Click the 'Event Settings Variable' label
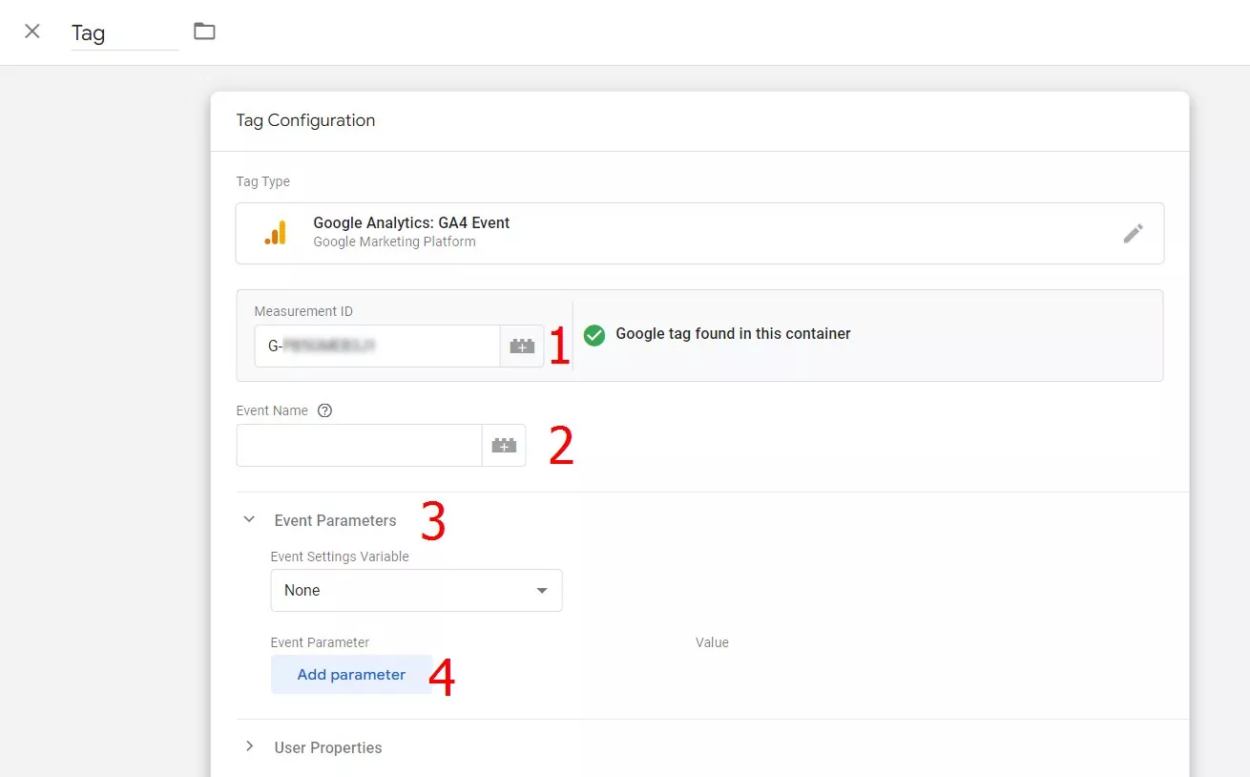Screen dimensions: 1250x777 [x=340, y=556]
